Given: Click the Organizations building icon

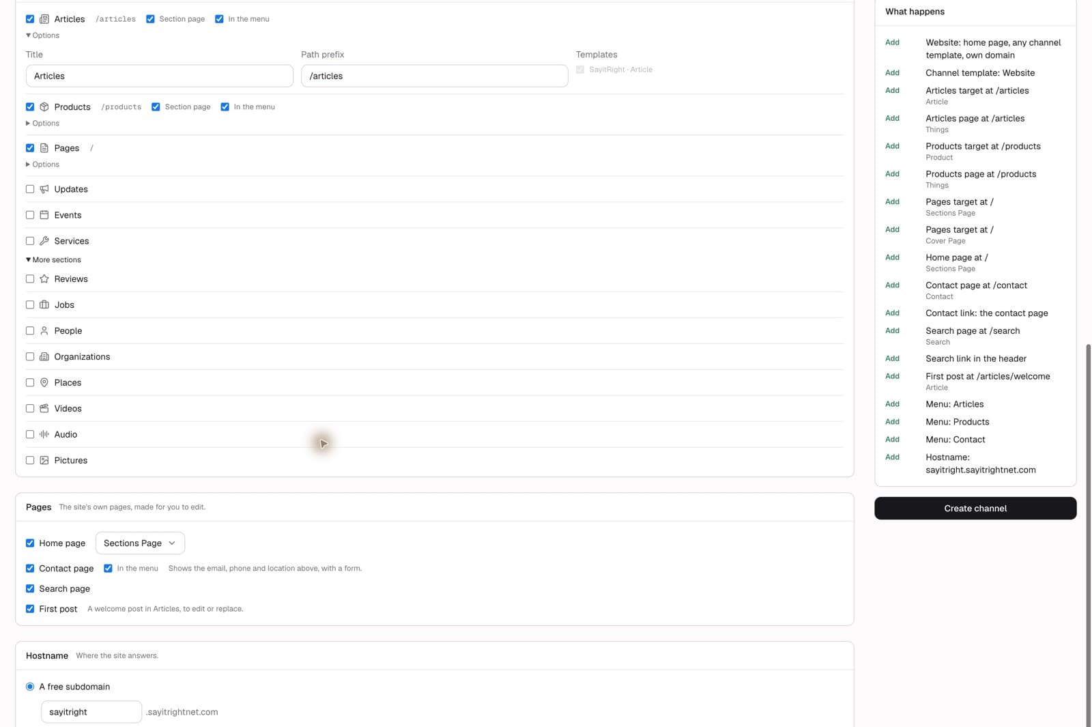Looking at the screenshot, I should [44, 357].
